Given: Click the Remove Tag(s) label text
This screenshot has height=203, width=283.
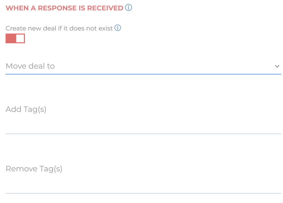Looking at the screenshot, I should (x=34, y=169).
